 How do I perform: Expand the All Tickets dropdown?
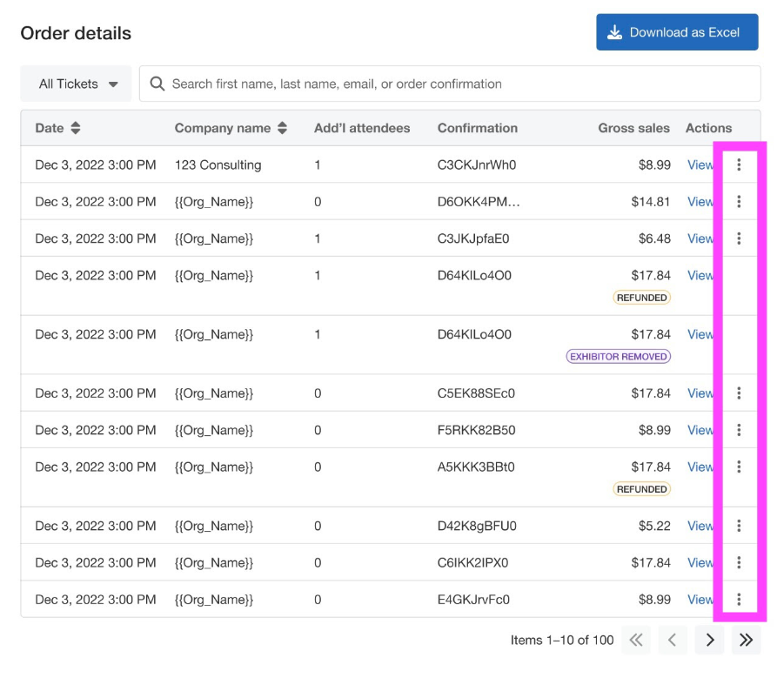(76, 84)
